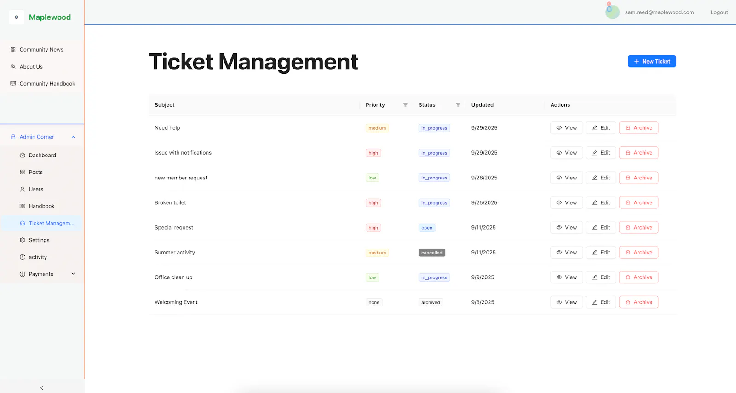Click 'Issue with notifications' subject text
Screen dimensions: 736x393
183,153
